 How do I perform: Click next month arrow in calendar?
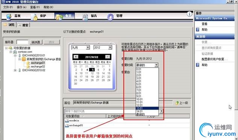click(x=108, y=57)
